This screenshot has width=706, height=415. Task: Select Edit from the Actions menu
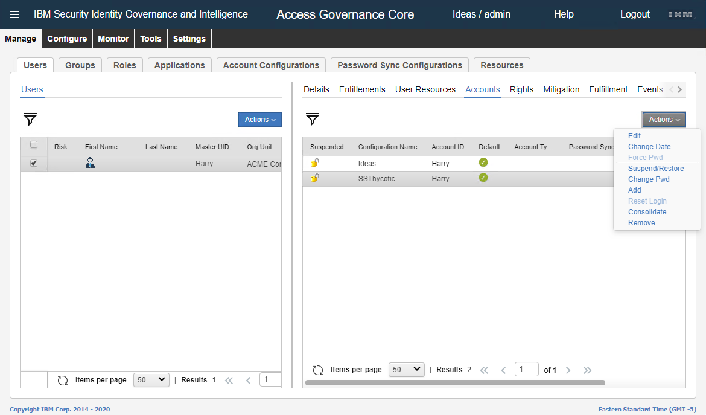634,136
